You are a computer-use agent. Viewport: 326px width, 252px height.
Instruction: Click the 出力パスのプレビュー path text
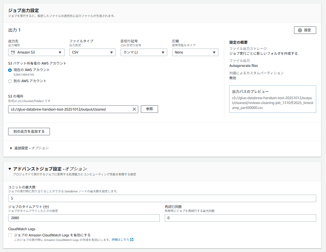[x=273, y=103]
